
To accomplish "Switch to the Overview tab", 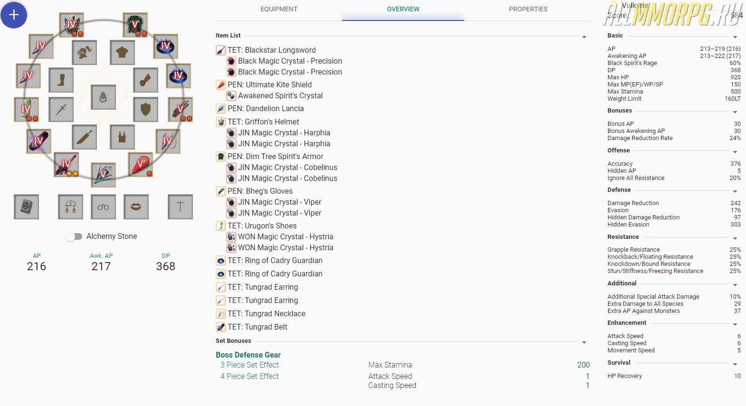I will click(x=403, y=9).
